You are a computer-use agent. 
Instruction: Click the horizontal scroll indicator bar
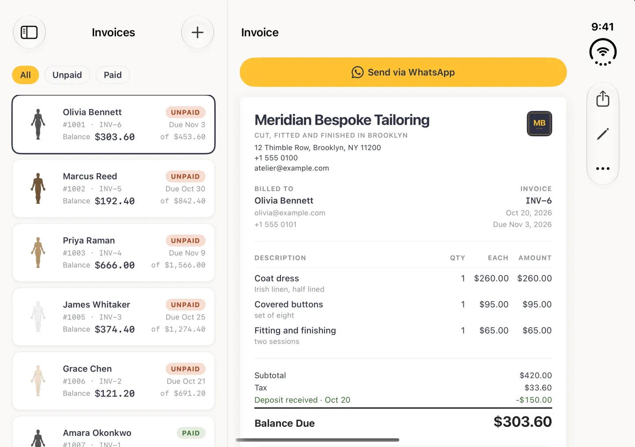pos(317,440)
